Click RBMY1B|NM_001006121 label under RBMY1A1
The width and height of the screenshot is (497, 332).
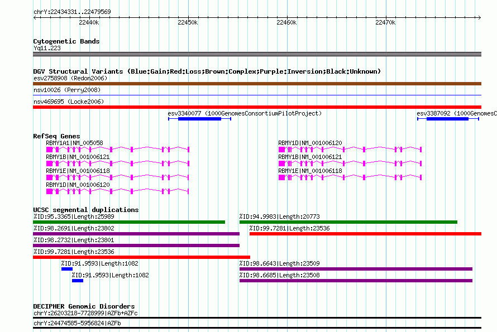[x=78, y=157]
